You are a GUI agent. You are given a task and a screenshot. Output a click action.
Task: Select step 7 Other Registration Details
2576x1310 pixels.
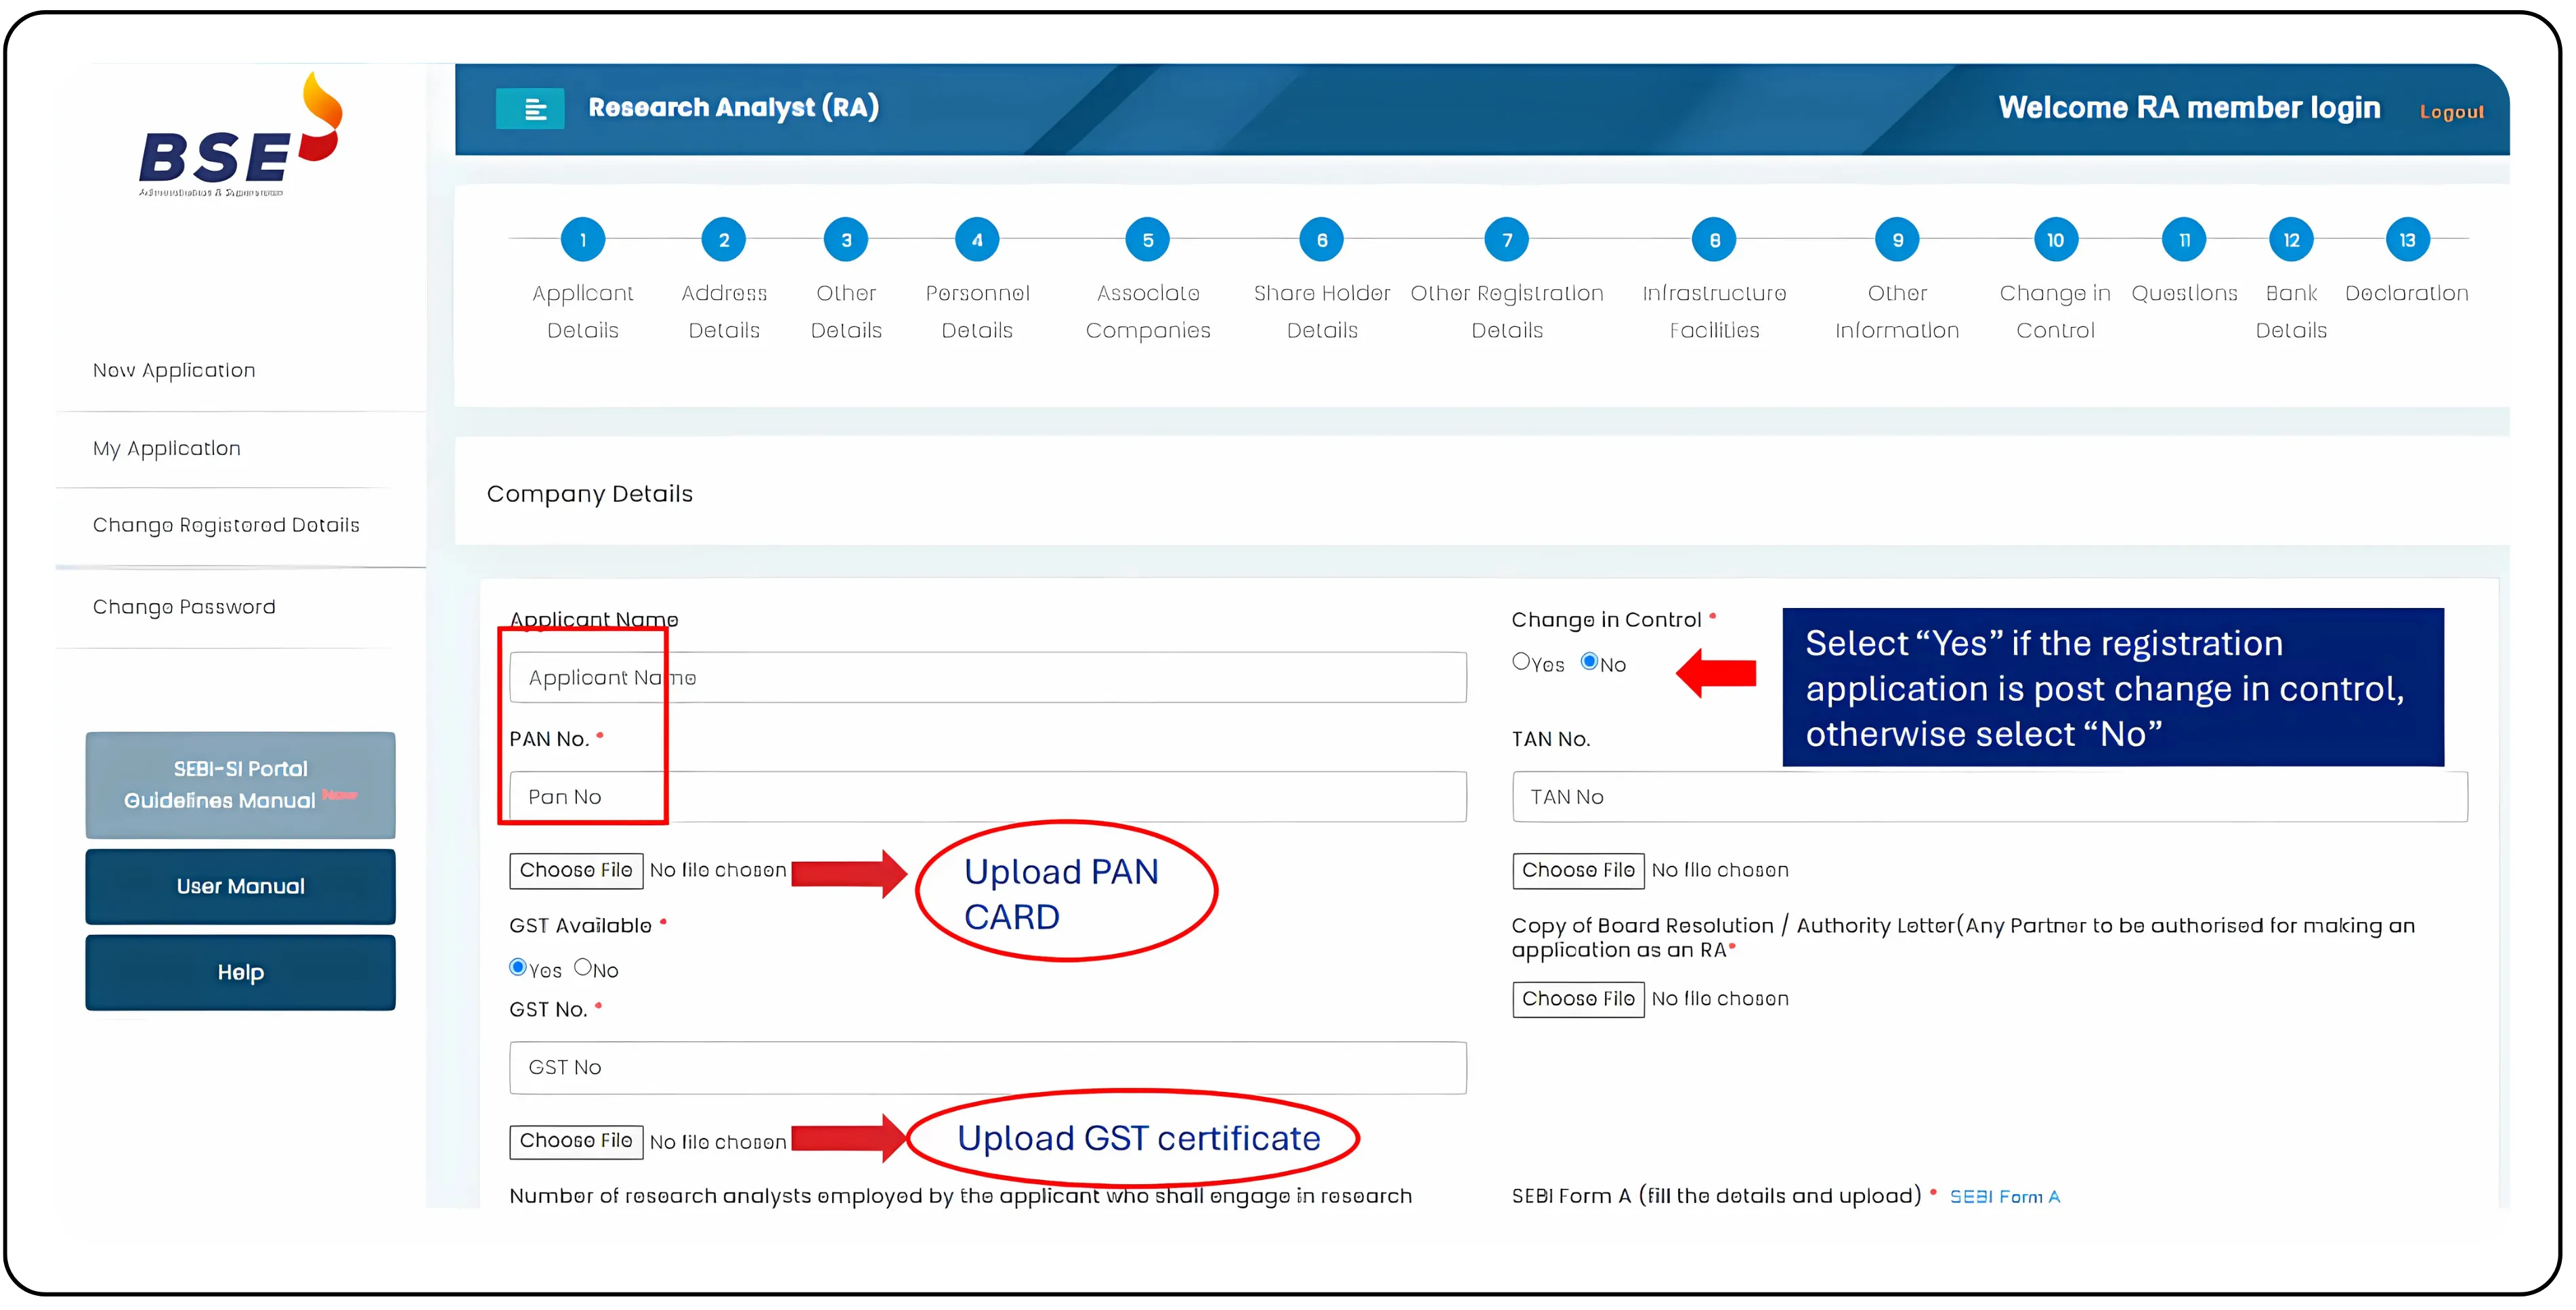1506,239
